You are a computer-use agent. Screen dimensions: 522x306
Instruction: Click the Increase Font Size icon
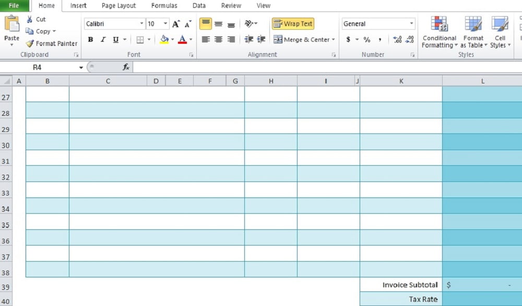tap(176, 24)
